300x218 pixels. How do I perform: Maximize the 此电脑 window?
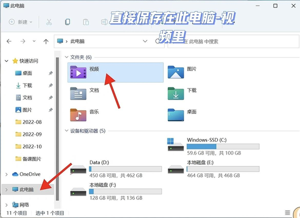pyautogui.click(x=275, y=6)
